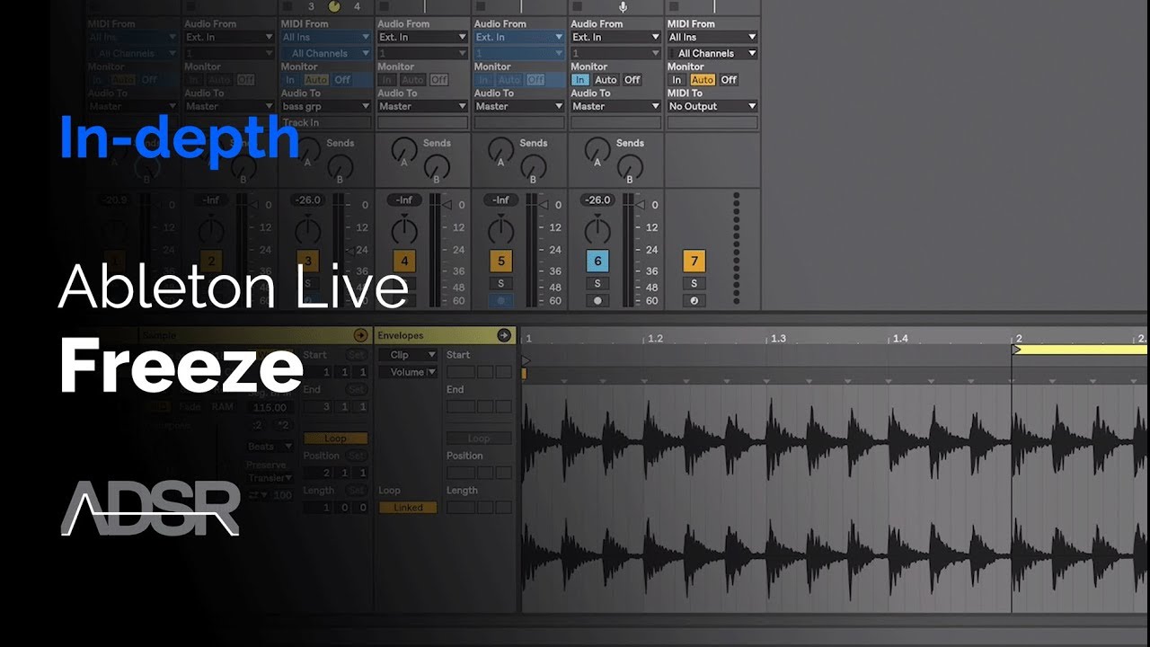The width and height of the screenshot is (1150, 647).
Task: Set track 6 Monitor to In
Action: click(580, 80)
